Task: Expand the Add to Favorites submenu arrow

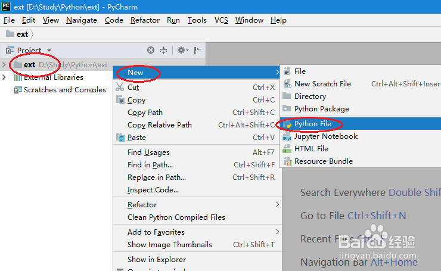Action: (x=277, y=232)
